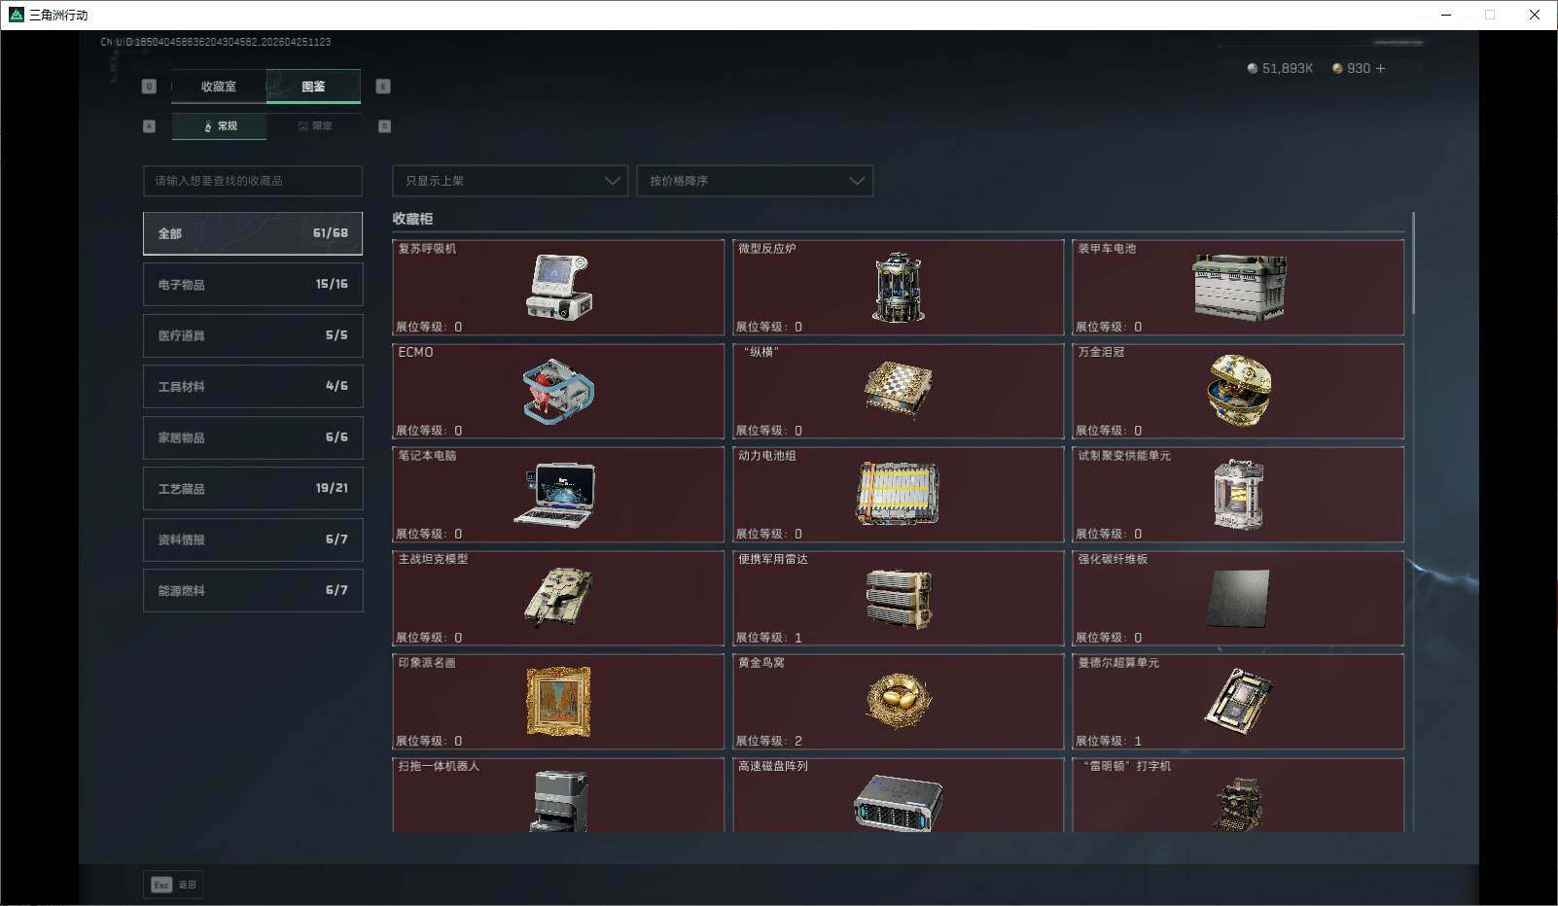Filter by 家居物品 category
The width and height of the screenshot is (1558, 906).
coord(253,437)
